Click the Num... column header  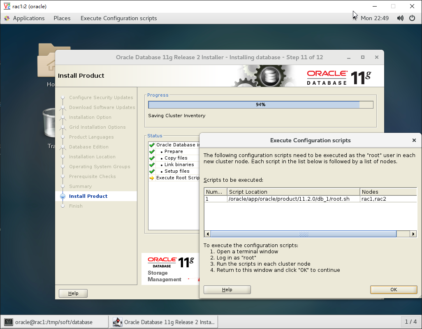(215, 192)
